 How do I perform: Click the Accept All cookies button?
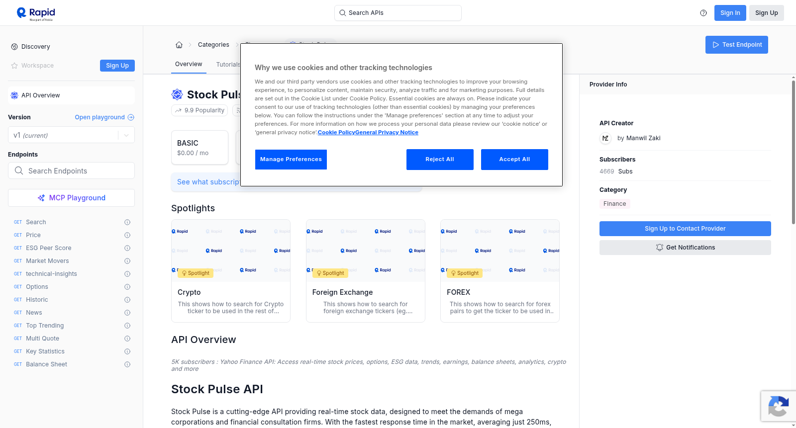514,160
